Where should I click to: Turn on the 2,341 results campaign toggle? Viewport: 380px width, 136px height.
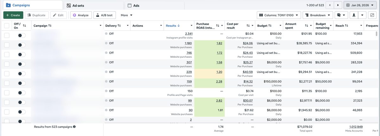tap(22, 35)
